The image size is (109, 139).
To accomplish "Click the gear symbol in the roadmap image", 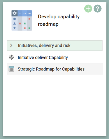I will click(15, 13).
